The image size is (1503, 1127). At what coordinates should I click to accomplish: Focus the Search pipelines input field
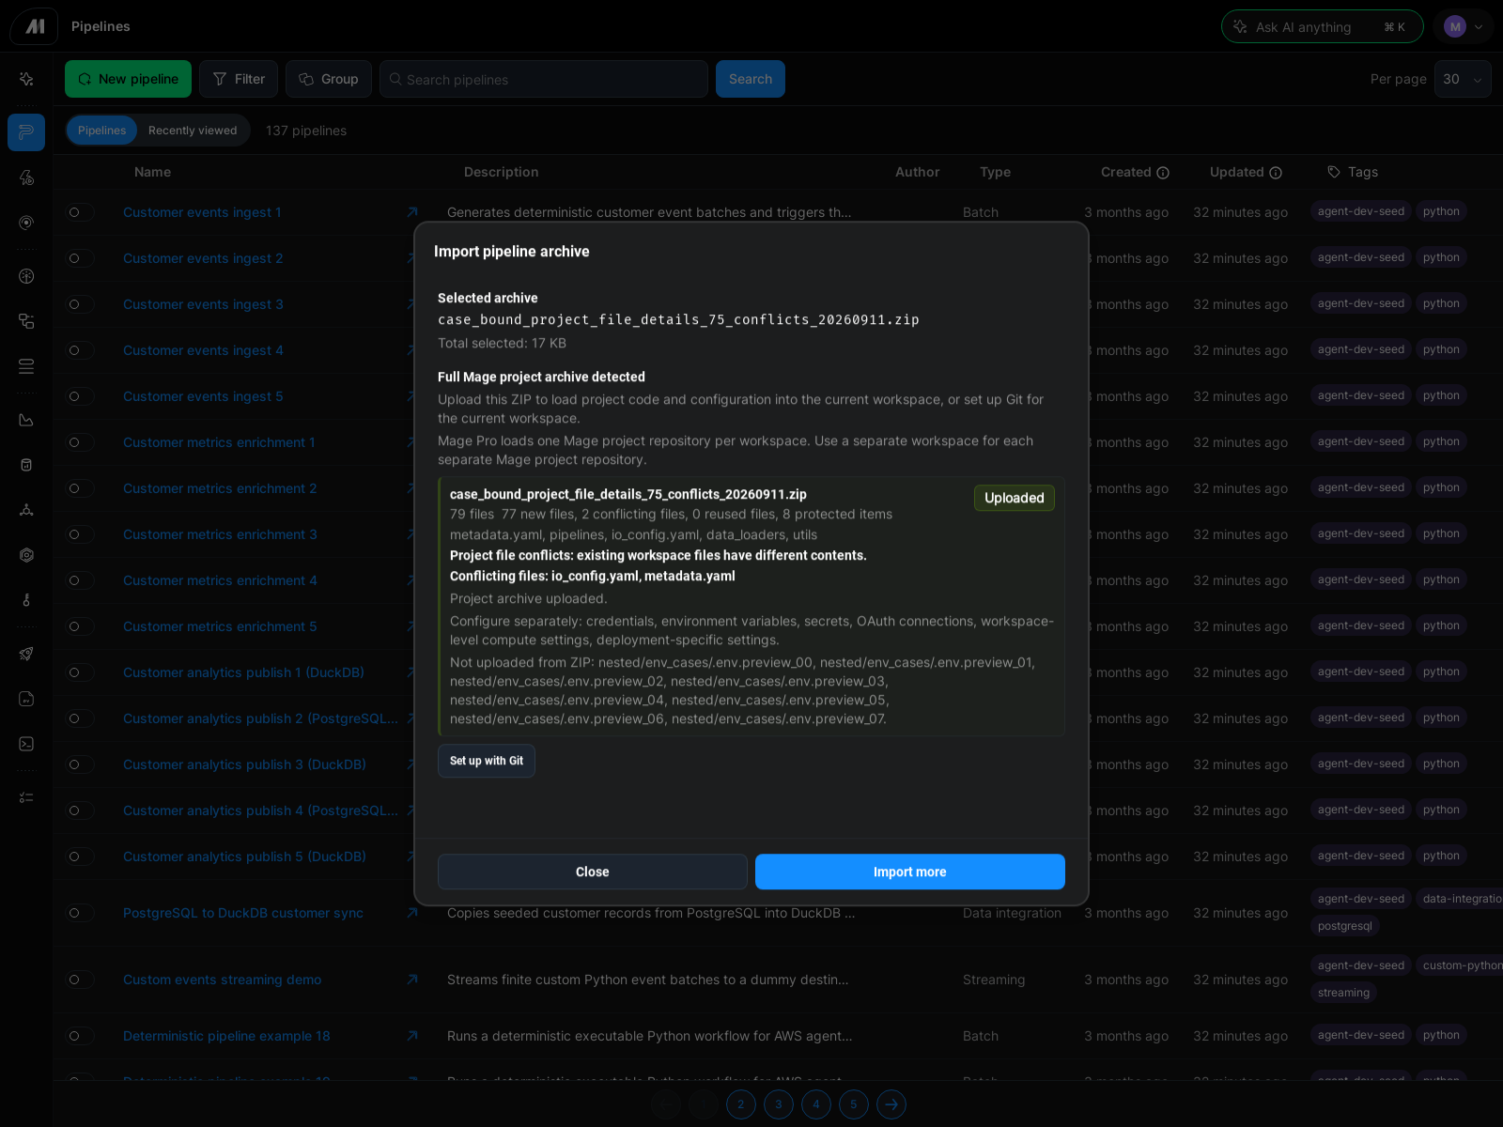pos(544,79)
